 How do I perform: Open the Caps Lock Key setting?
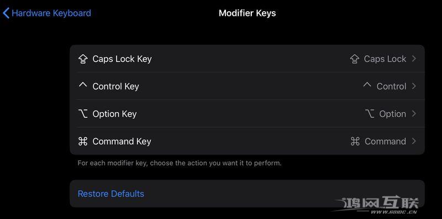(x=247, y=59)
